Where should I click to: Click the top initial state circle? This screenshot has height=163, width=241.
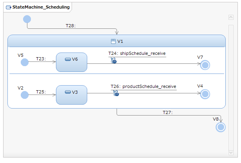(x=27, y=19)
